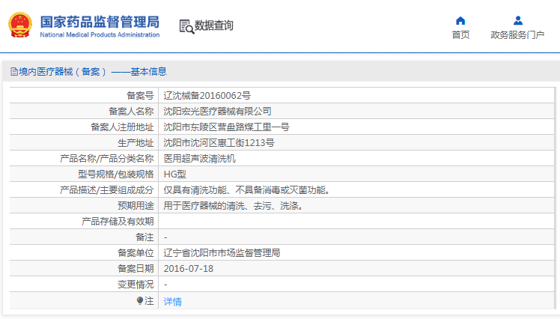
Task: Select intended use 用于医疗器械的清洗、去污、洗涤。
Action: [x=233, y=206]
